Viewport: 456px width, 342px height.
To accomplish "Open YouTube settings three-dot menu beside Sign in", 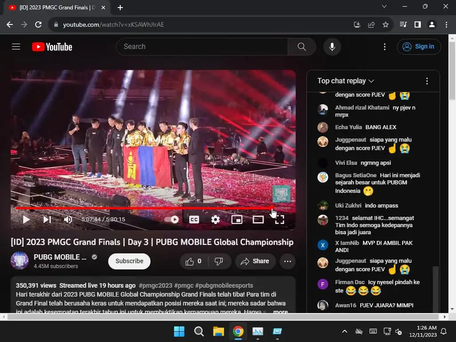I will [x=384, y=46].
